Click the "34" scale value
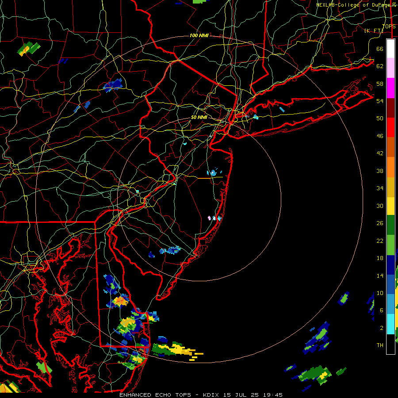 [380, 188]
